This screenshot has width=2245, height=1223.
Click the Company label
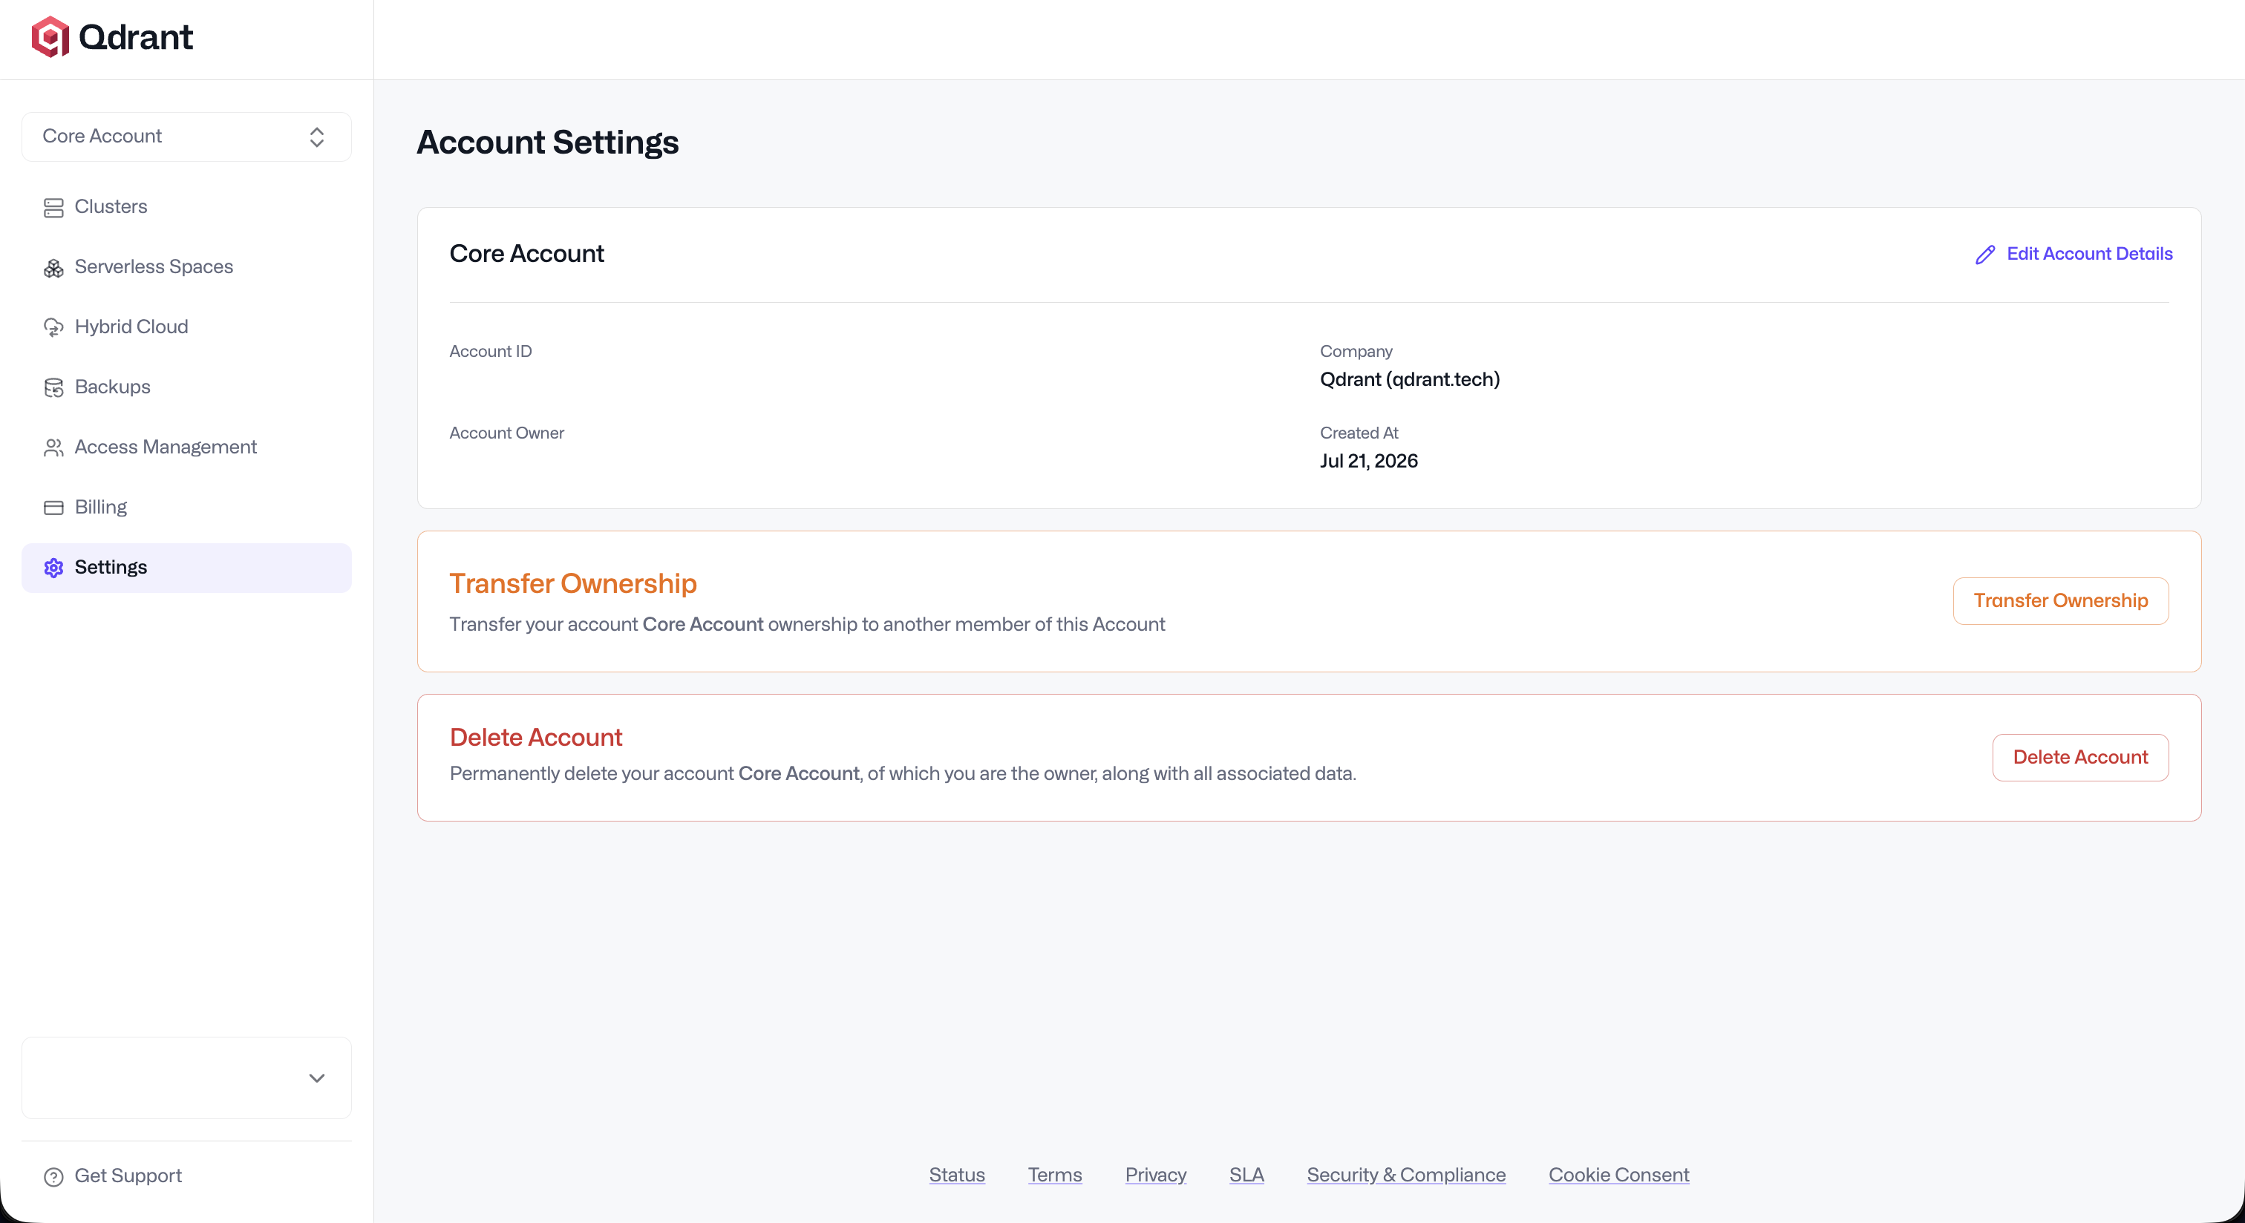pos(1356,352)
